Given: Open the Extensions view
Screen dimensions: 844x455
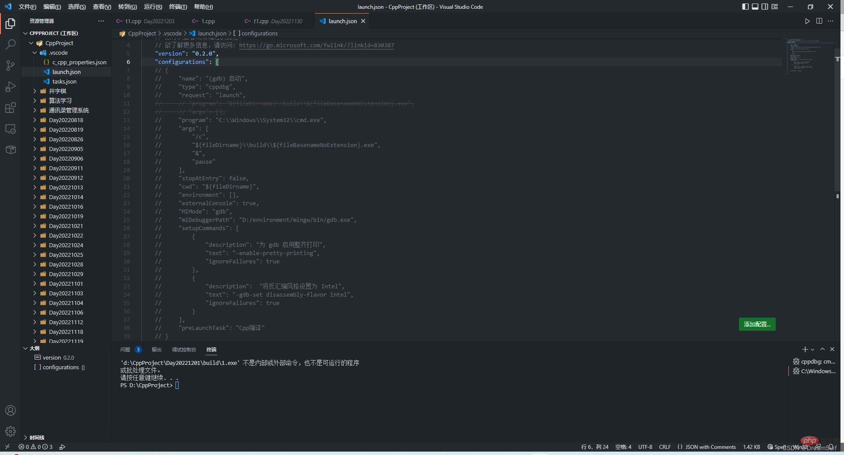Looking at the screenshot, I should (11, 108).
